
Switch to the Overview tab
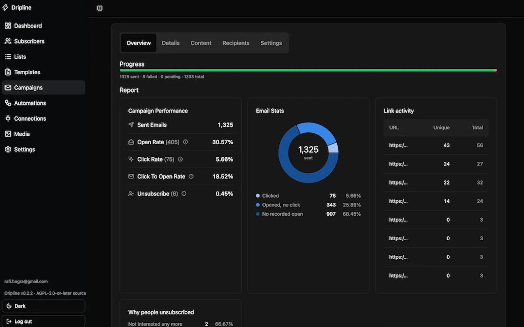click(x=139, y=43)
